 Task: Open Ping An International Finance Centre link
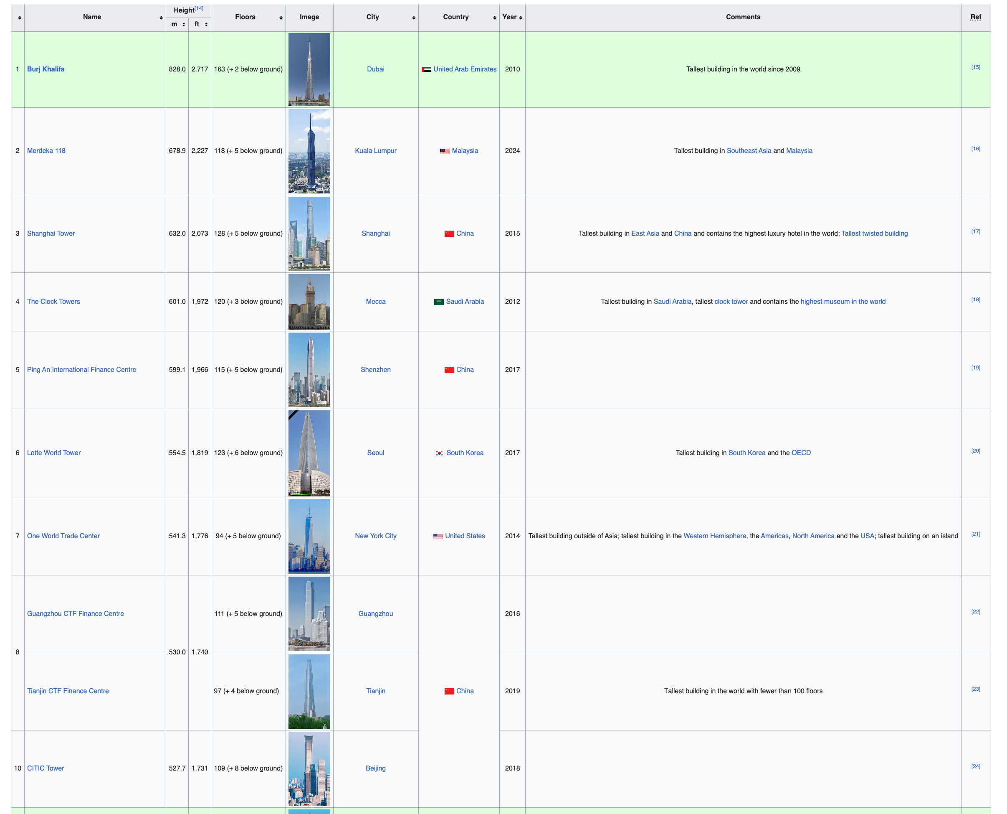81,369
